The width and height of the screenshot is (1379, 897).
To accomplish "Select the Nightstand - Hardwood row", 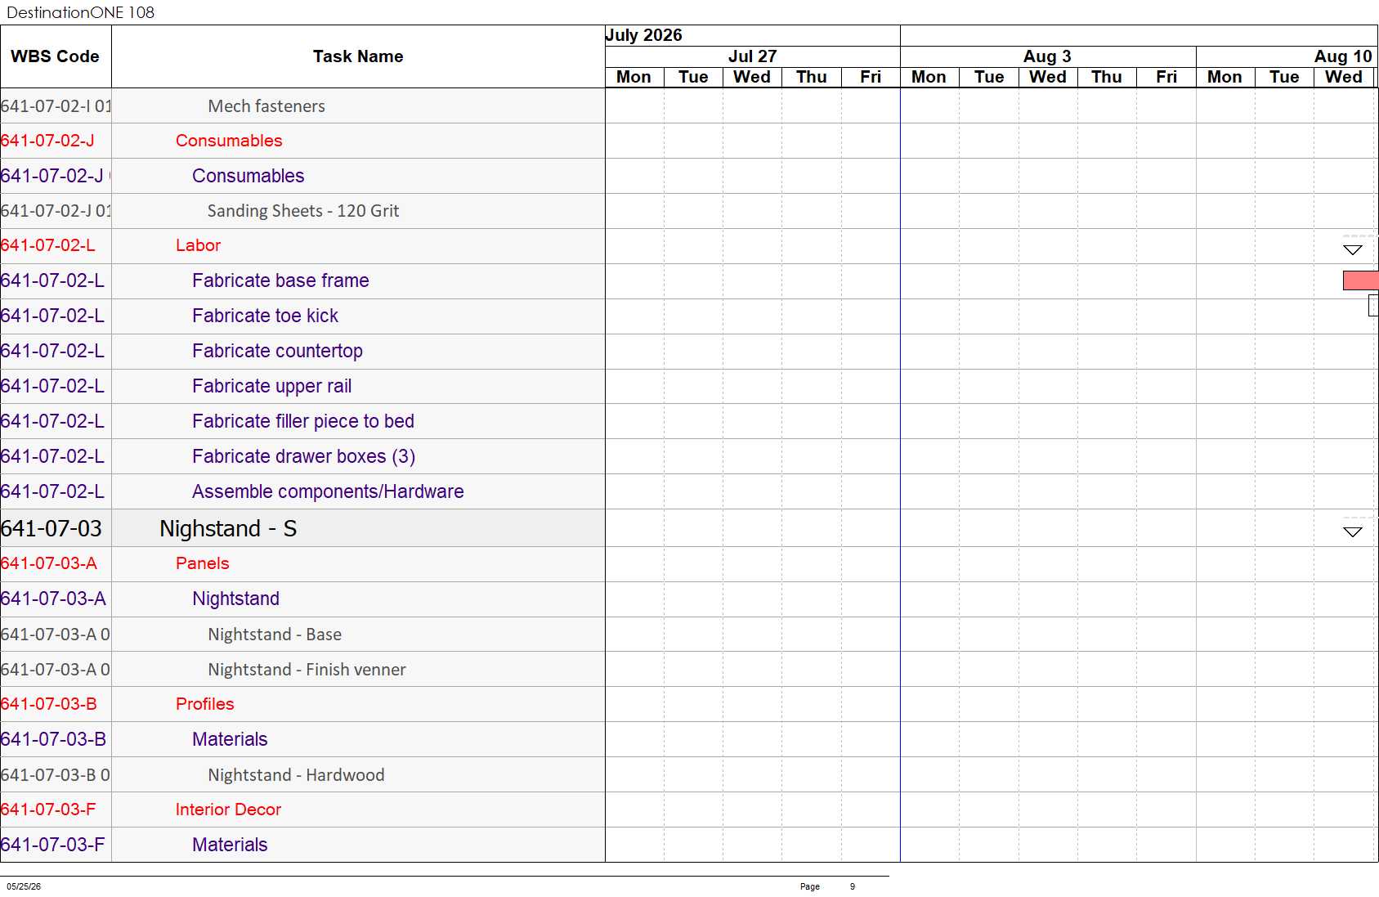I will tap(302, 775).
